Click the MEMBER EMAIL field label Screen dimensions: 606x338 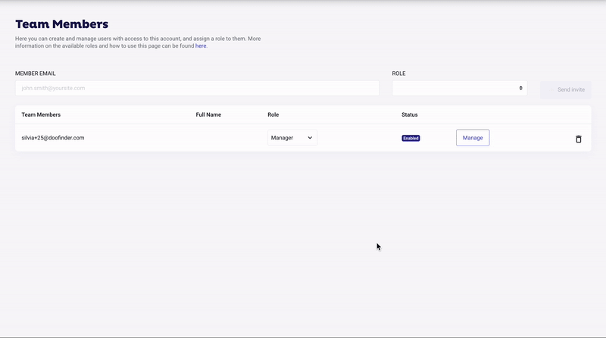pyautogui.click(x=35, y=74)
